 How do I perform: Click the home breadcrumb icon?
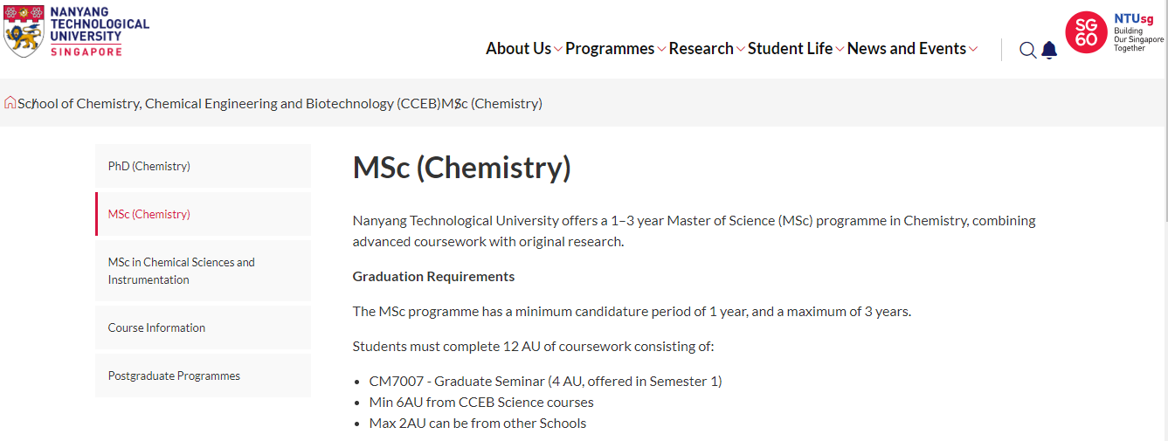point(10,103)
